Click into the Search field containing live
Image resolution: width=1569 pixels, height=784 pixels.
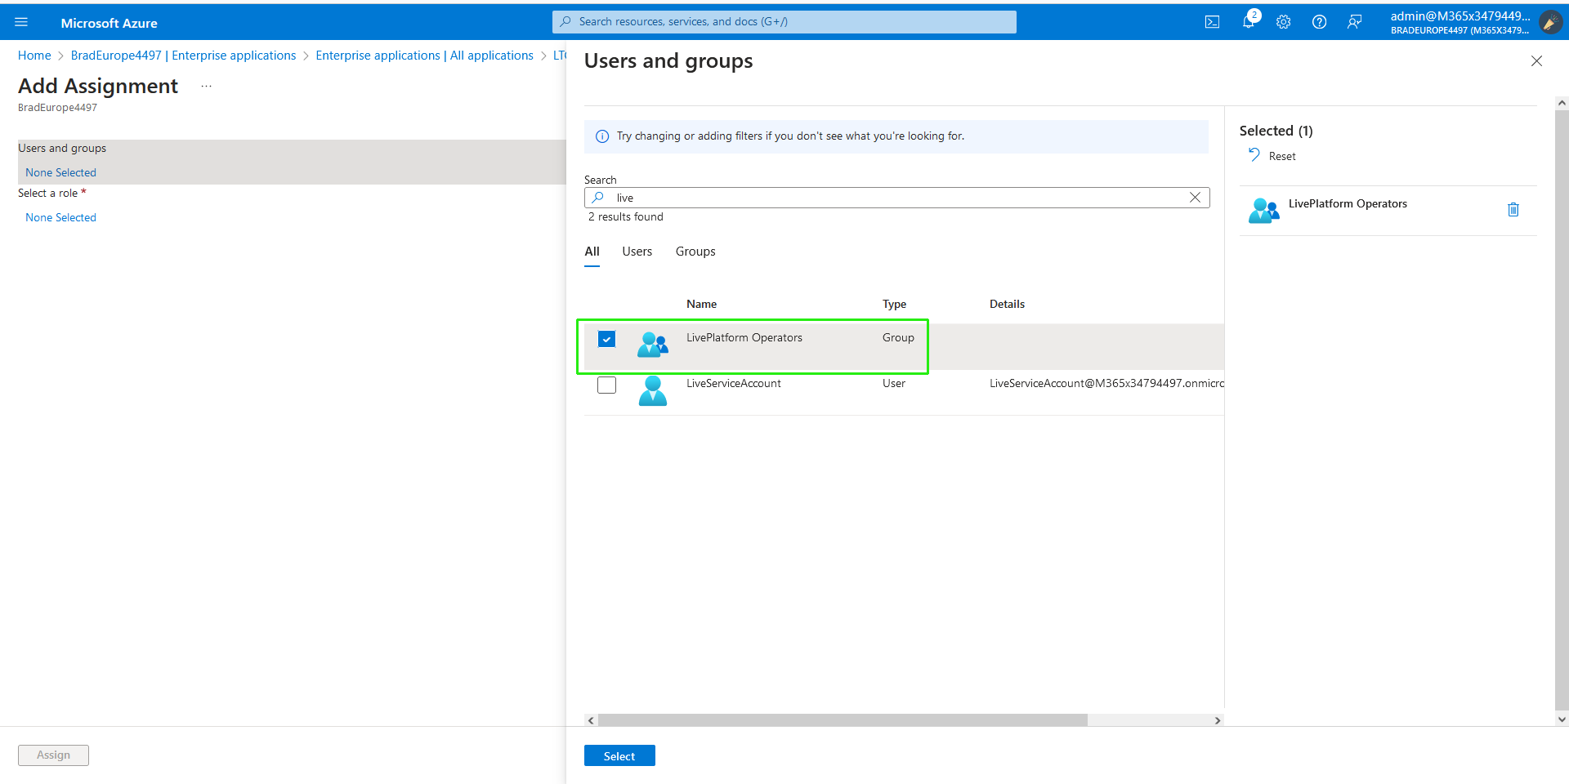coord(896,198)
